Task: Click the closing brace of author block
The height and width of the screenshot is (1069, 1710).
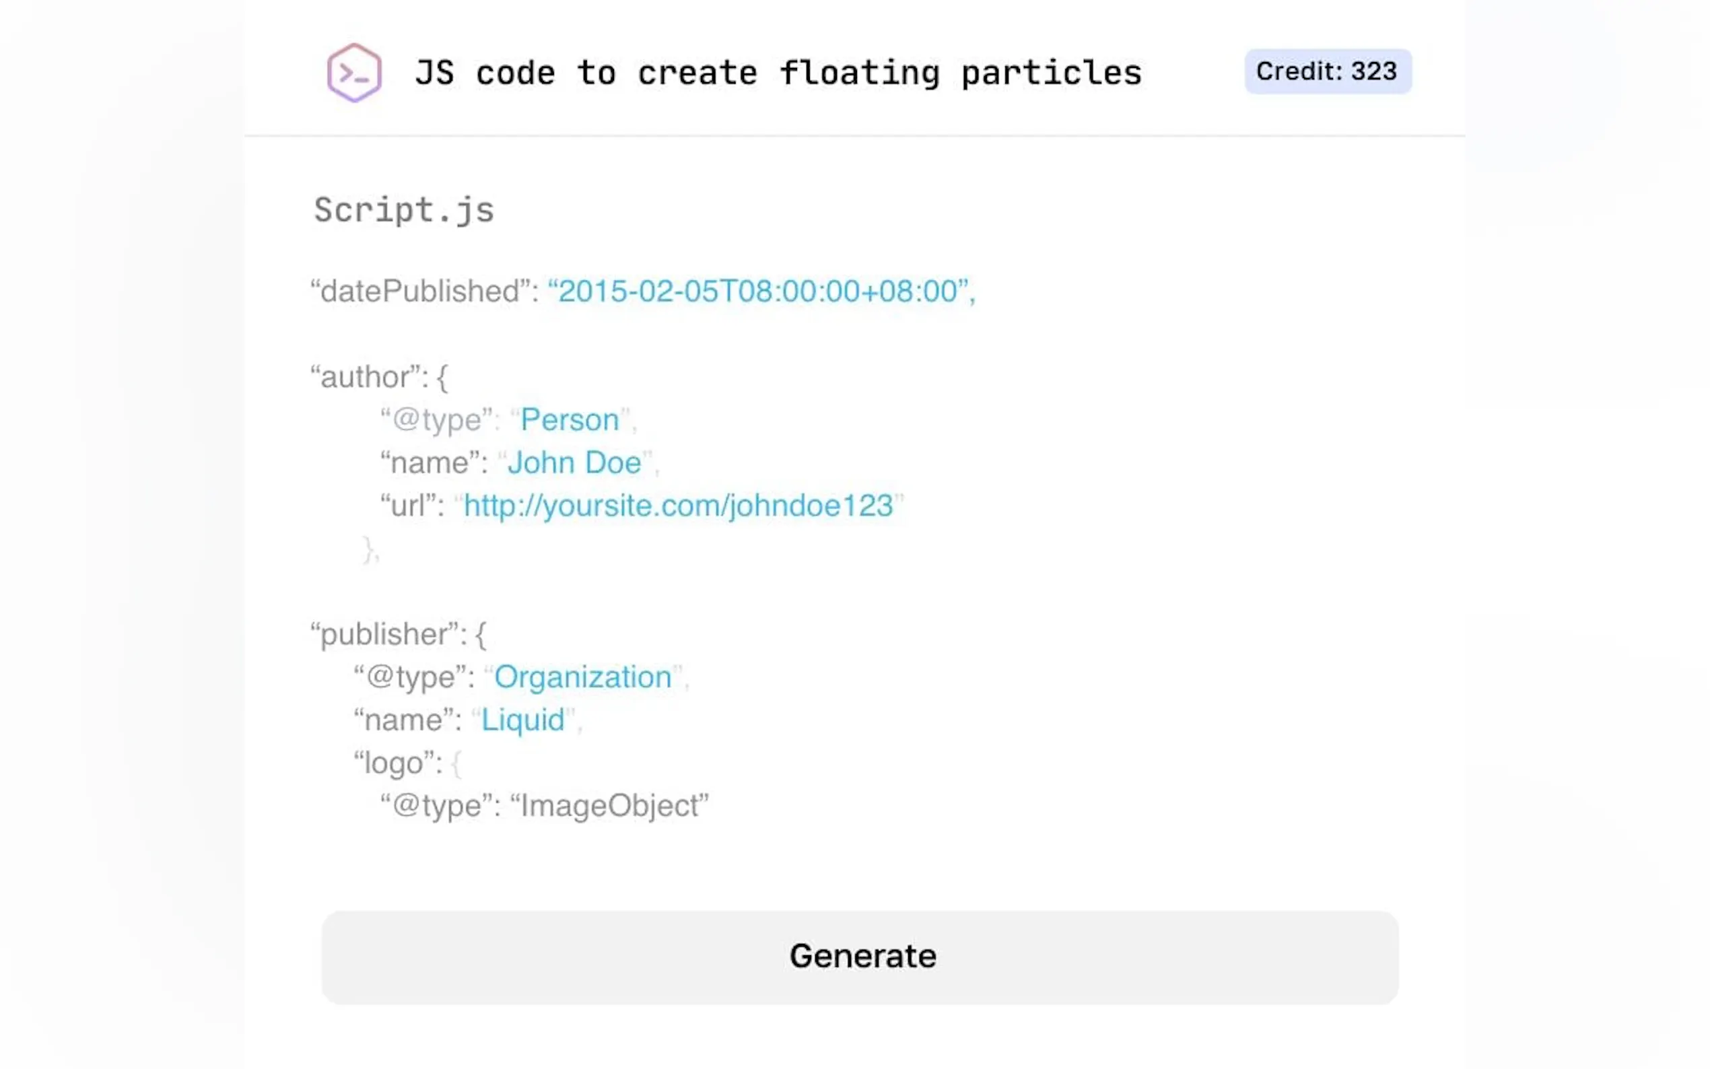Action: (x=368, y=549)
